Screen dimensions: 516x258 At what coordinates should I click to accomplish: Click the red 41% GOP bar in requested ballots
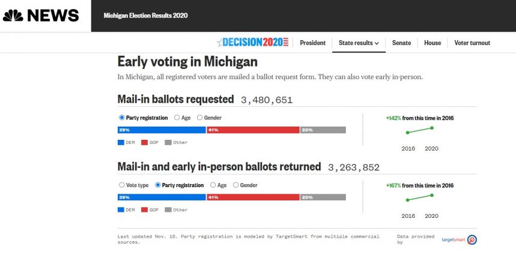click(253, 130)
